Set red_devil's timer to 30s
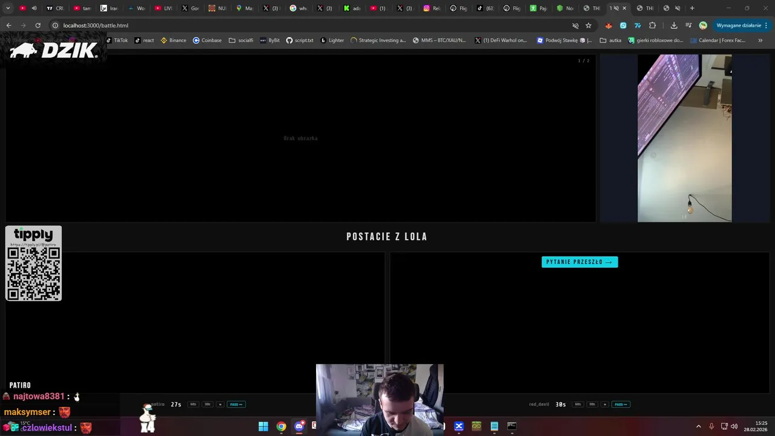The height and width of the screenshot is (436, 775). click(x=592, y=405)
